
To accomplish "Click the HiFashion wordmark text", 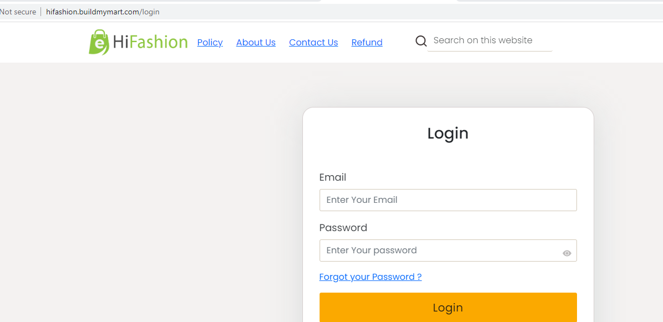I will 150,42.
